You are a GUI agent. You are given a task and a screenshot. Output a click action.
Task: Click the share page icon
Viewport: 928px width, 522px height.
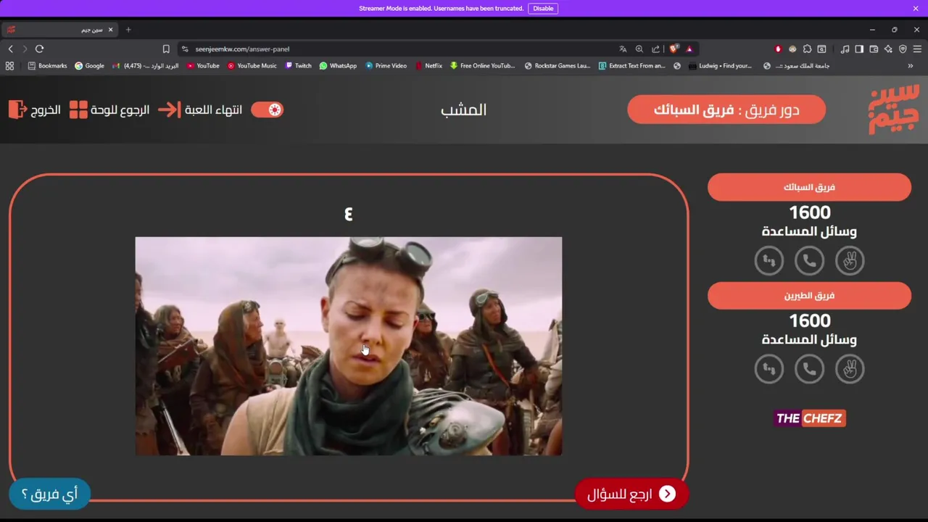(x=656, y=49)
